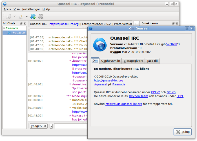
Task: Click the disconnect from IRC toolbar icon
Action: click(21, 16)
